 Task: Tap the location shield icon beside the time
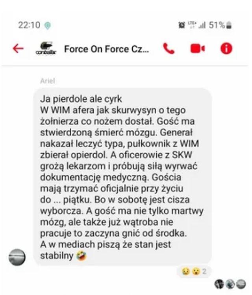pyautogui.click(x=48, y=26)
